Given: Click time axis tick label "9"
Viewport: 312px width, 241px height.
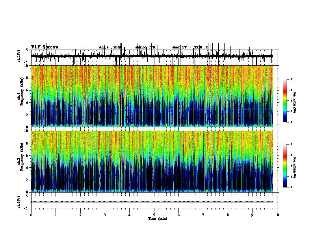Looking at the screenshot, I should (x=252, y=215).
